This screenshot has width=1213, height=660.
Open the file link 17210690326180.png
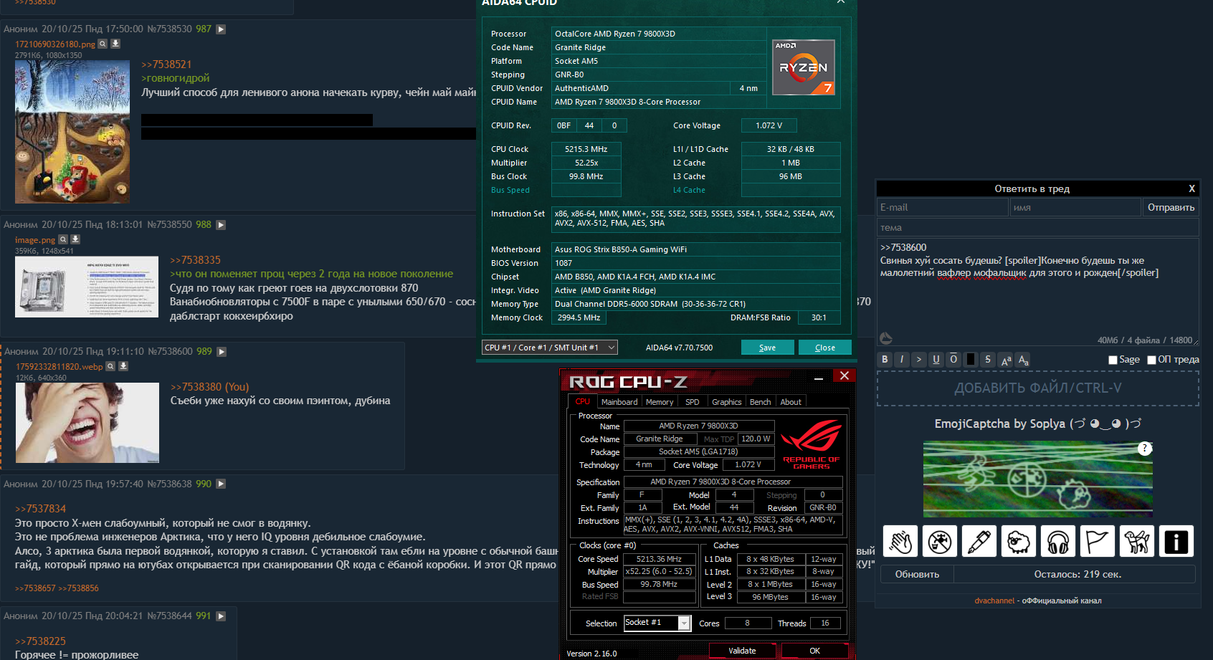coord(54,44)
